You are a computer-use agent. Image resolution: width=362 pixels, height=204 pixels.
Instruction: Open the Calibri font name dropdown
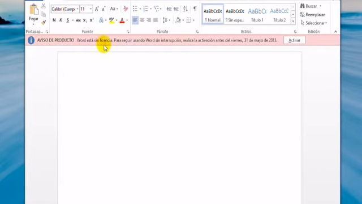77,9
